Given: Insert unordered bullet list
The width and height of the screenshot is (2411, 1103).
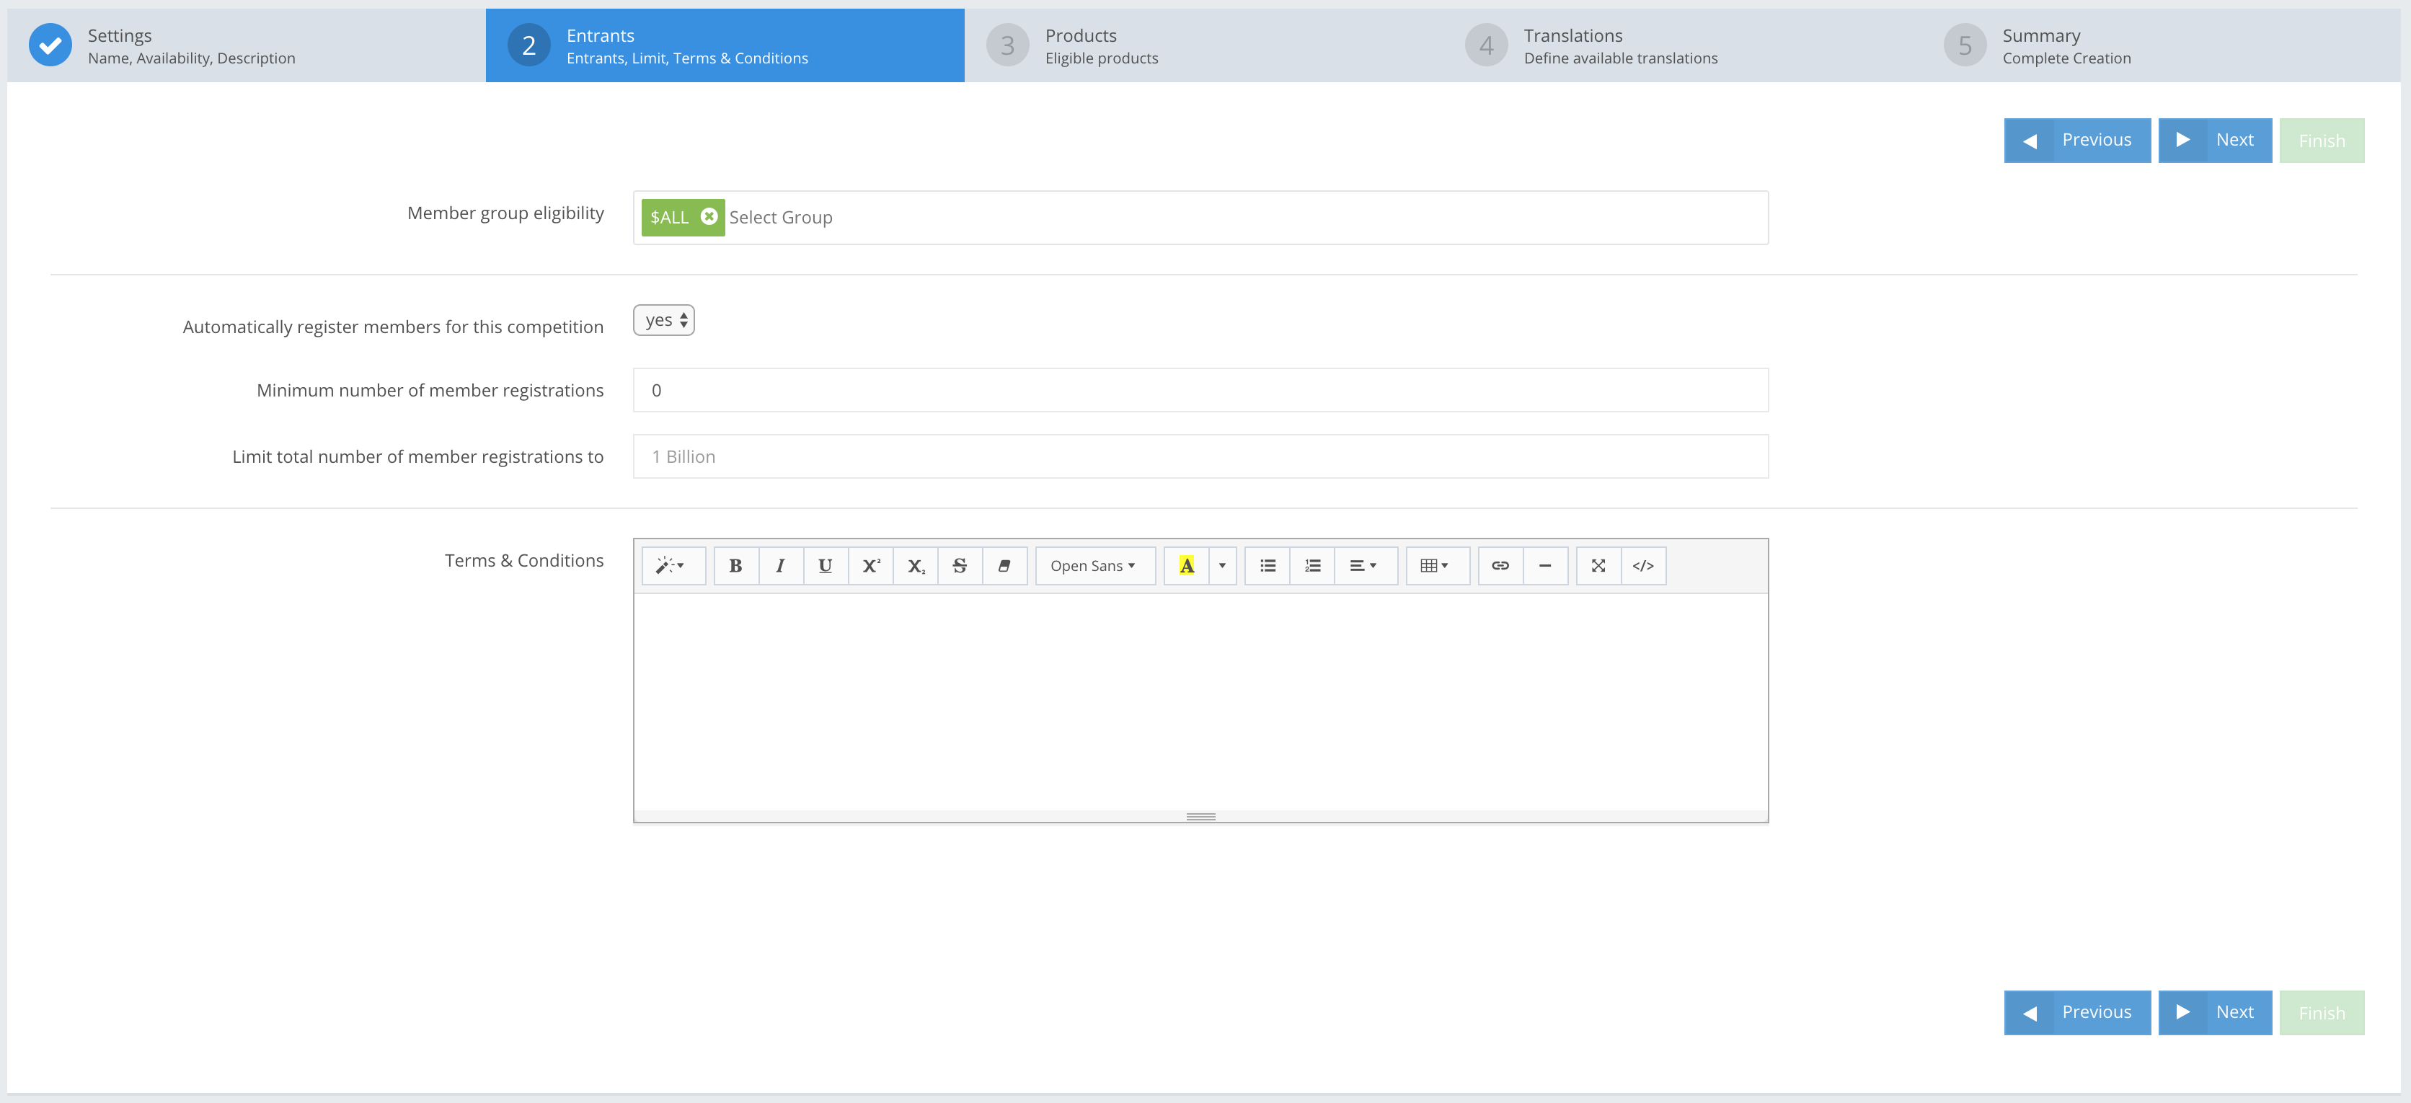Looking at the screenshot, I should (1268, 566).
